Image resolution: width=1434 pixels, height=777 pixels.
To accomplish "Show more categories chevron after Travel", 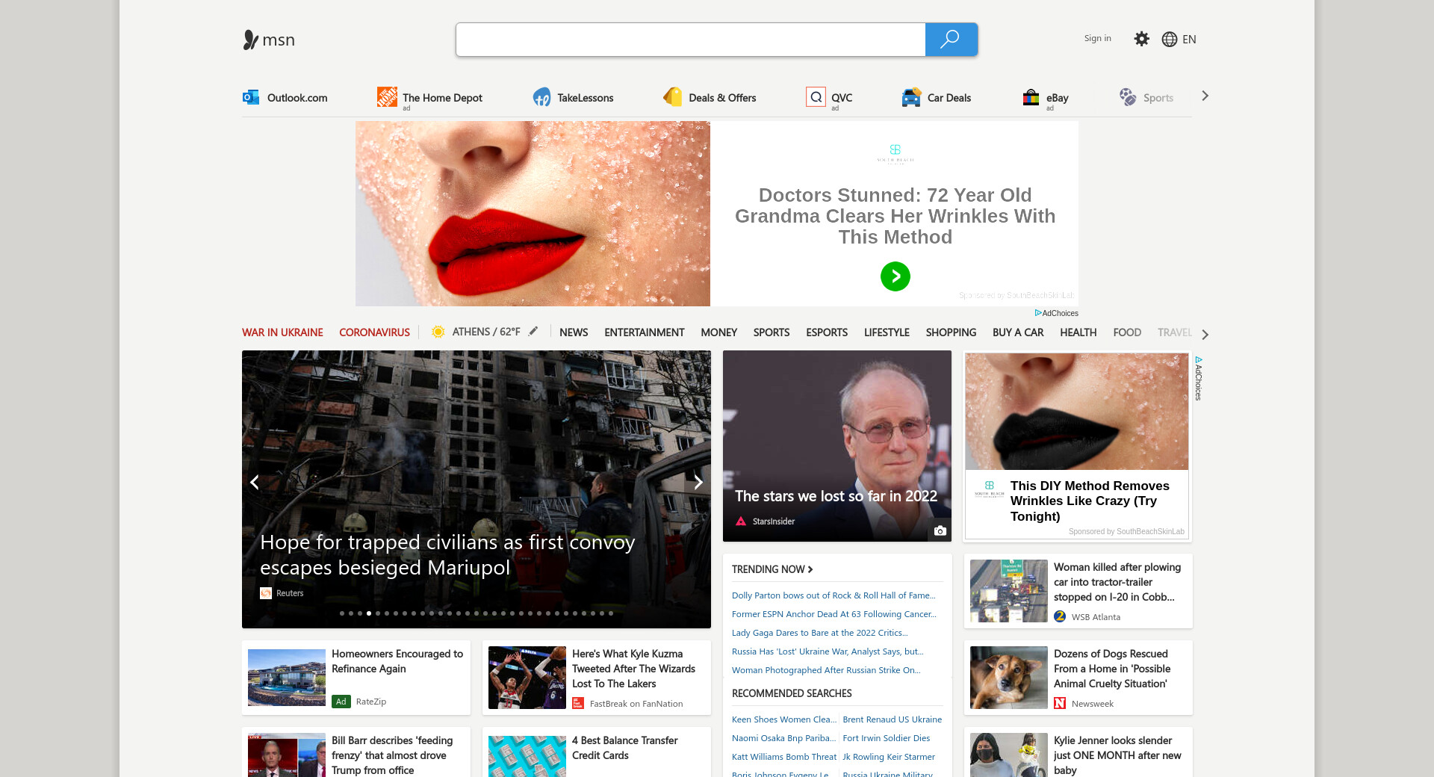I will click(1205, 334).
